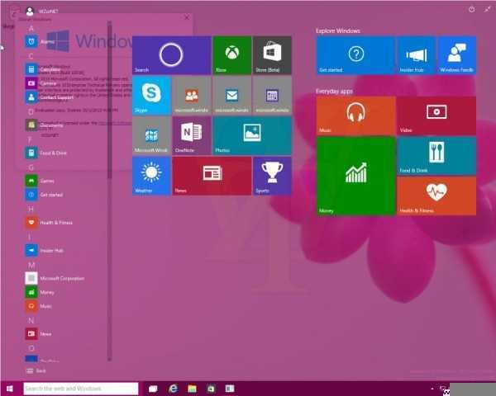Open the Maps tile labeled Microsoft.Windo

click(x=151, y=135)
